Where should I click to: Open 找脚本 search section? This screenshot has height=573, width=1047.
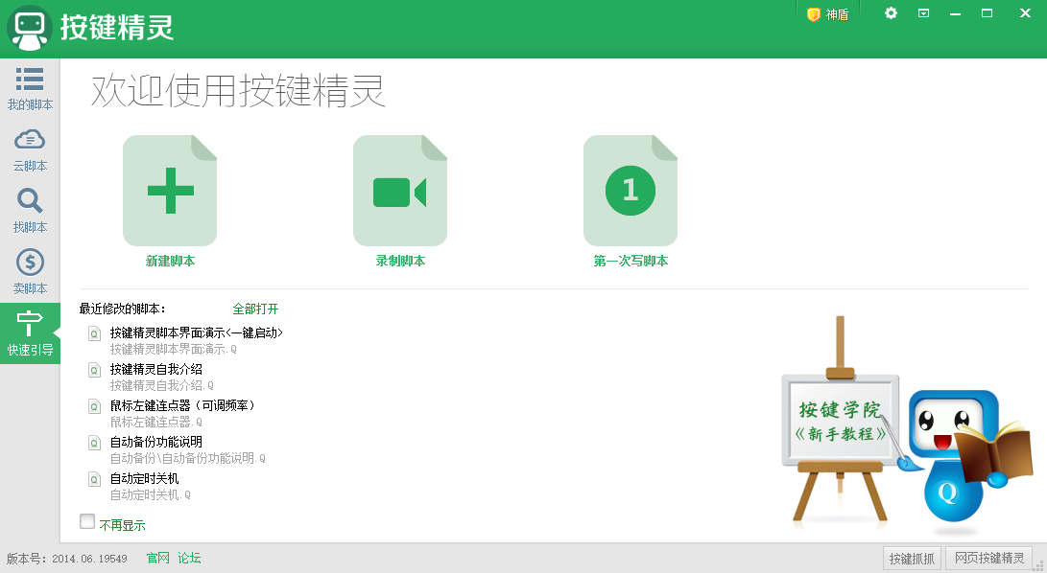coord(30,213)
